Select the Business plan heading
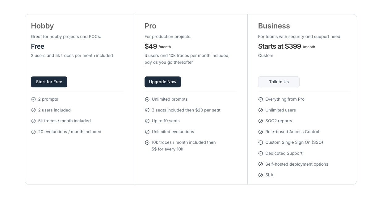Image resolution: width=378 pixels, height=200 pixels. [x=274, y=26]
